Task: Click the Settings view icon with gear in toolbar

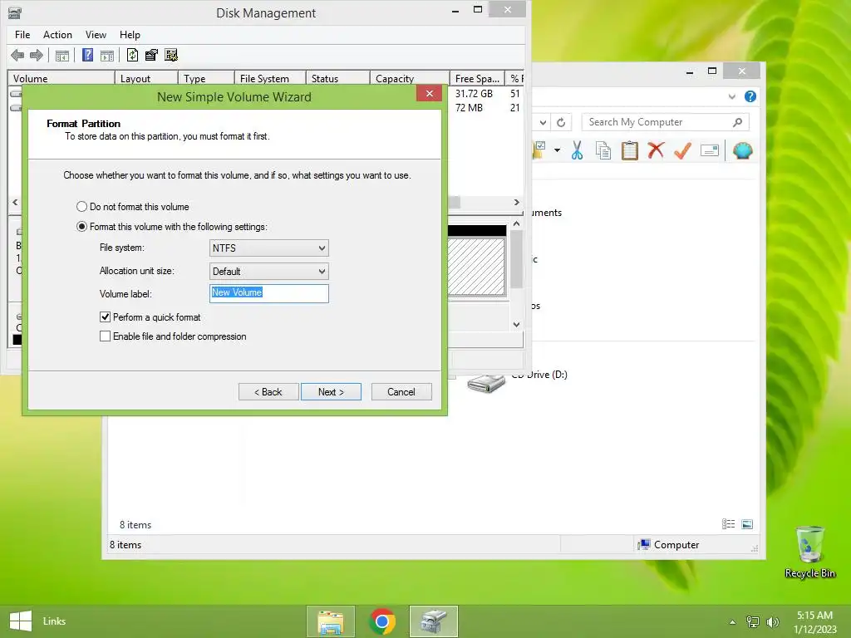Action: pos(171,55)
